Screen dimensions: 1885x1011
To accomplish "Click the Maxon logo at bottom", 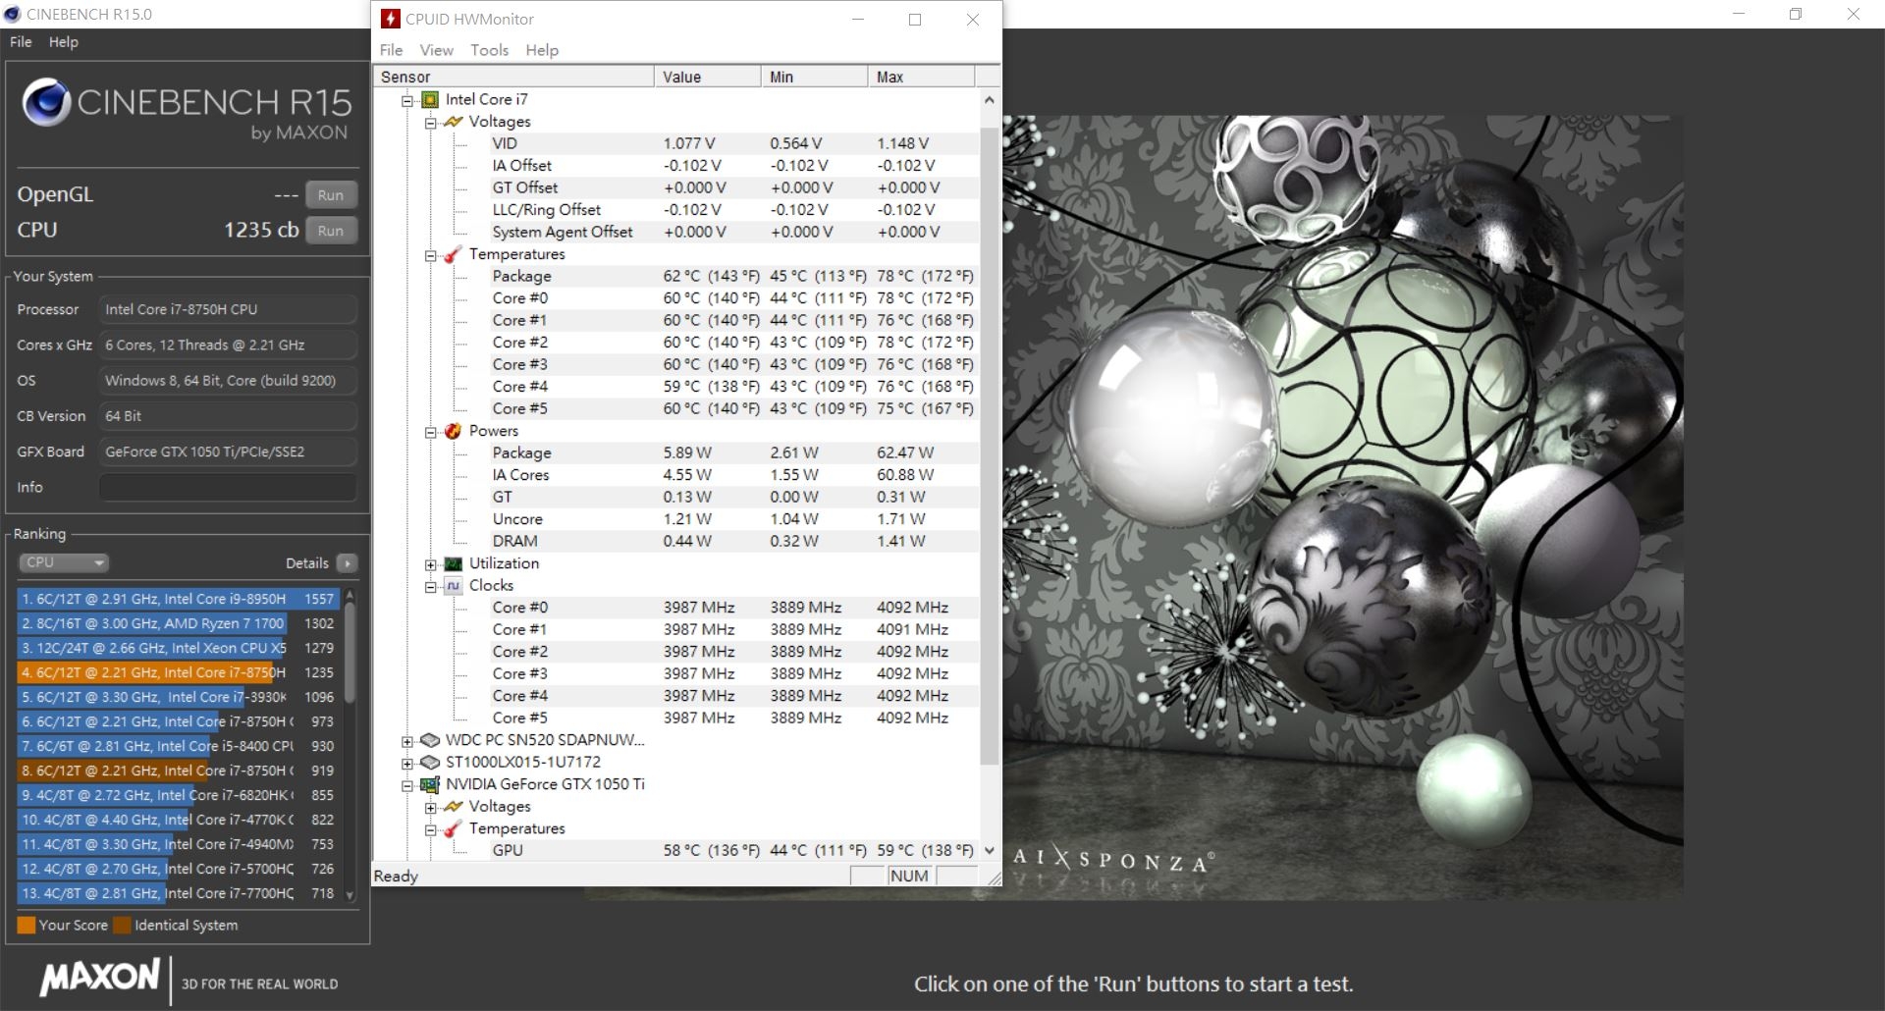I will tap(99, 977).
